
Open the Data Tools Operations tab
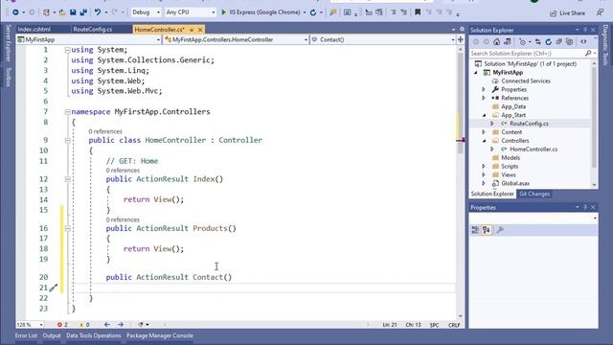click(94, 335)
